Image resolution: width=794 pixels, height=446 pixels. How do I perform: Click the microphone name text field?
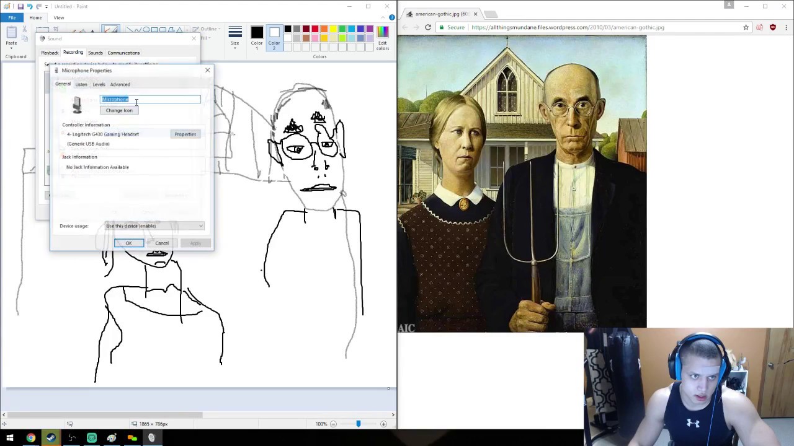point(151,99)
